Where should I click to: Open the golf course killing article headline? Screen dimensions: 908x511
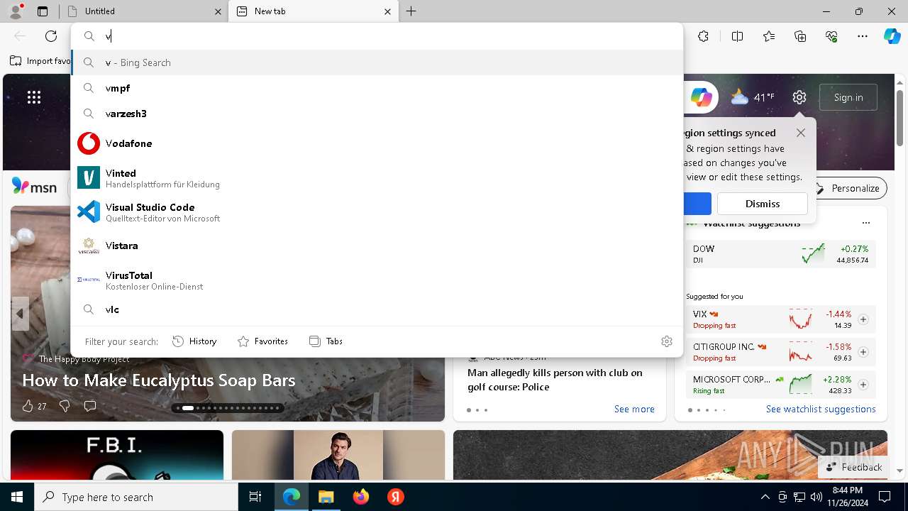pos(555,380)
